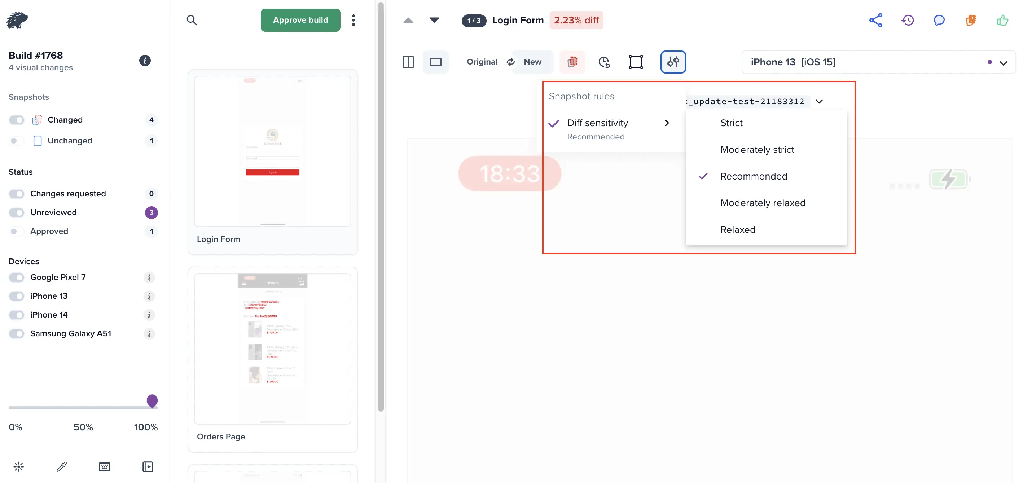Open snapshot rules sliders icon

point(673,62)
